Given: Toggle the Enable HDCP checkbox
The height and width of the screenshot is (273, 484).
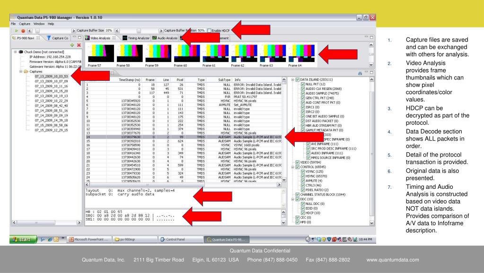Looking at the screenshot, I should [x=209, y=31].
